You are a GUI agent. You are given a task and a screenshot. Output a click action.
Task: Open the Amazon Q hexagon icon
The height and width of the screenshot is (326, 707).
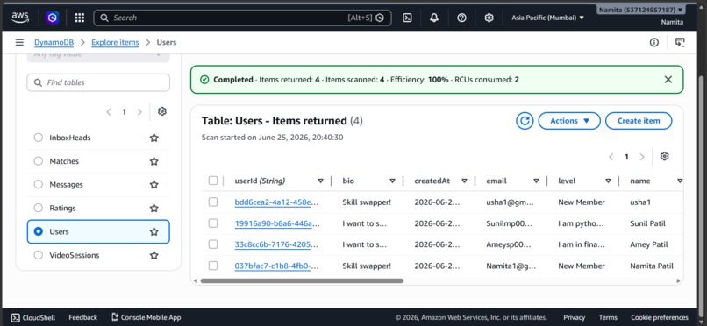[x=53, y=18]
